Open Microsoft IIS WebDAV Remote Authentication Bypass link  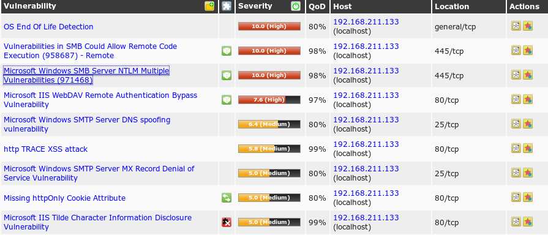(100, 100)
